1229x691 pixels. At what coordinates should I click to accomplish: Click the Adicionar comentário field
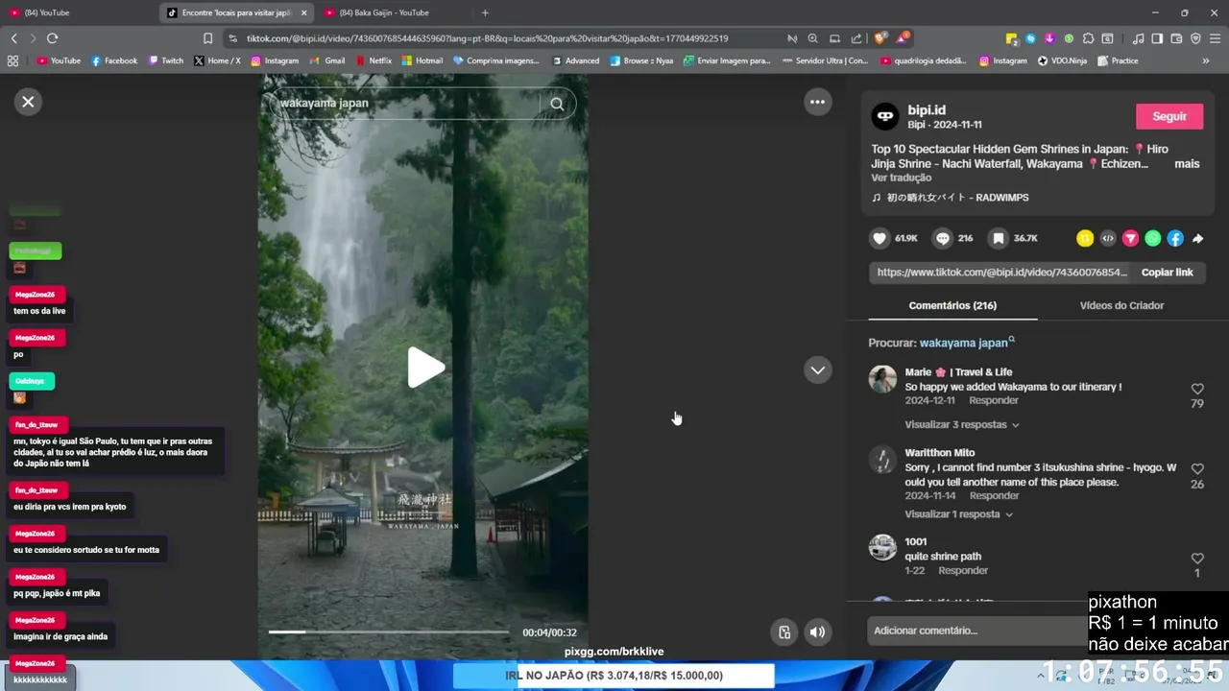[976, 631]
